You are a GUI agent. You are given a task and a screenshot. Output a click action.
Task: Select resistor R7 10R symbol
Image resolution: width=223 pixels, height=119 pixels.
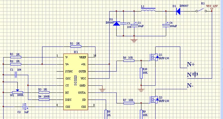coord(129,103)
